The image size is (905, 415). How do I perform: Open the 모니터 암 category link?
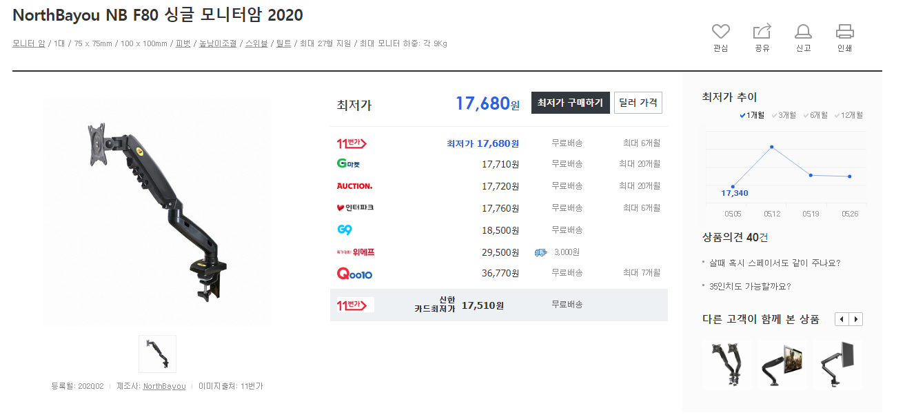click(x=29, y=43)
